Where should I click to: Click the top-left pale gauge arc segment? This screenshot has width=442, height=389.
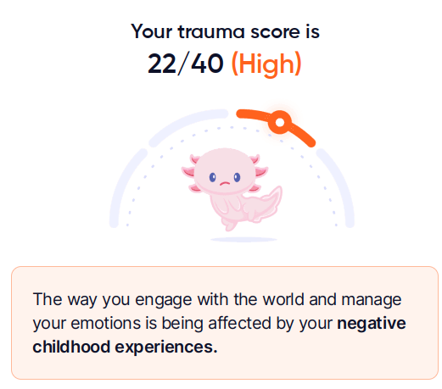click(x=188, y=128)
